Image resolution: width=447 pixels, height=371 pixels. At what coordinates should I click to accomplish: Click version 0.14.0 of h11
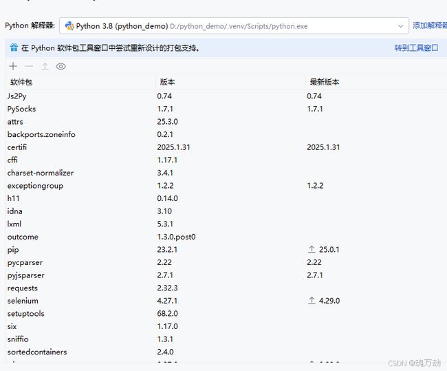[x=167, y=198]
